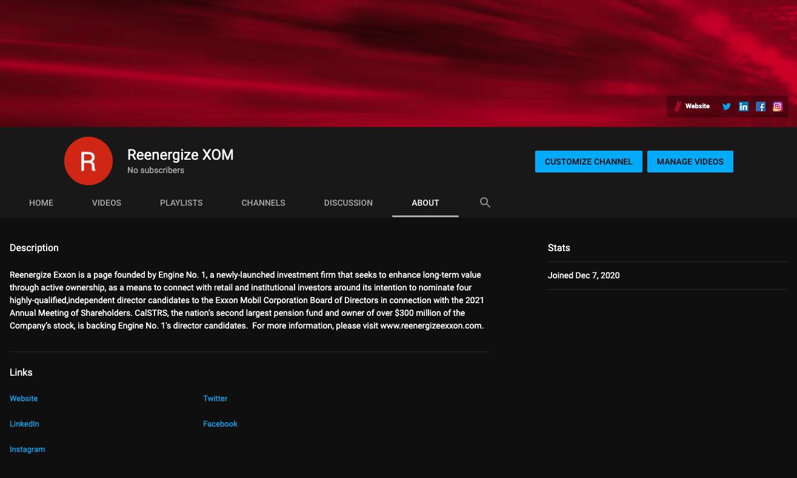Go to the Playlists tab
The height and width of the screenshot is (478, 797).
click(x=181, y=203)
